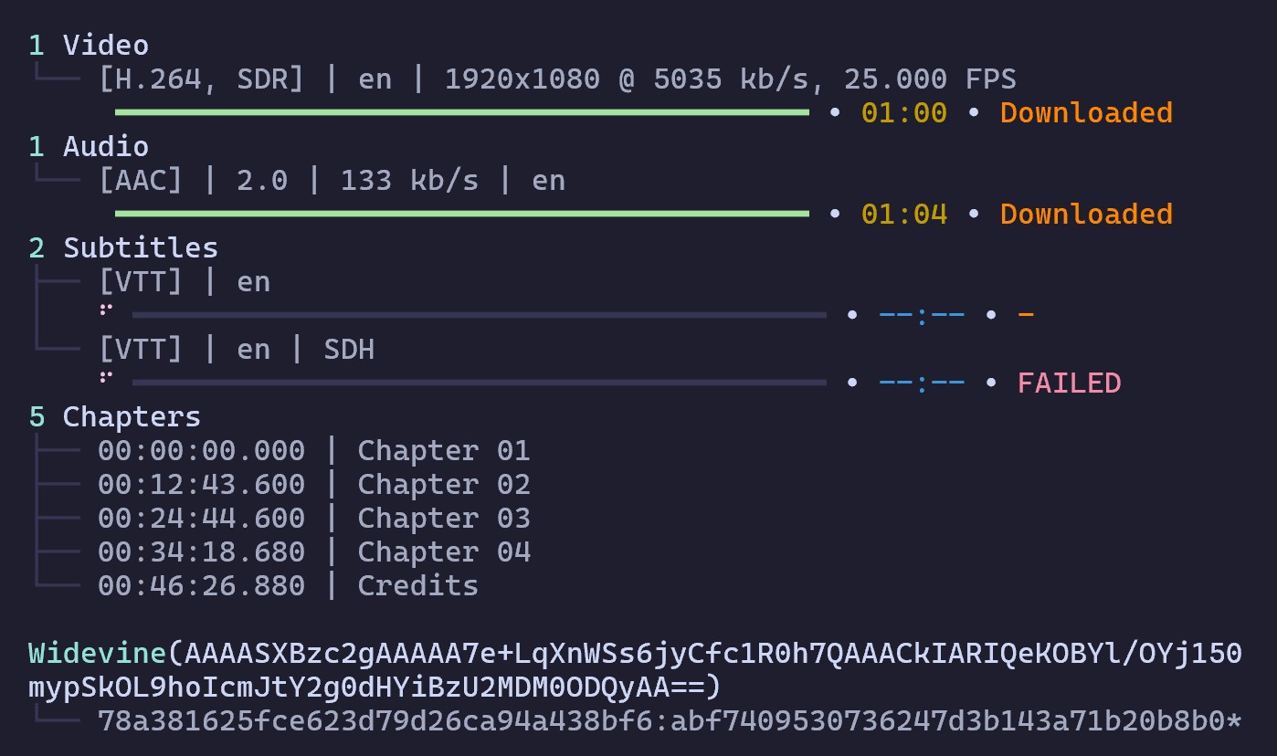Click the Video track header
The image size is (1277, 756).
89,46
